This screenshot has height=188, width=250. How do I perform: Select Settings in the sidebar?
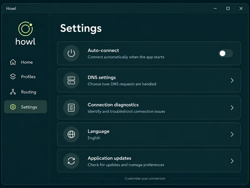point(25,107)
